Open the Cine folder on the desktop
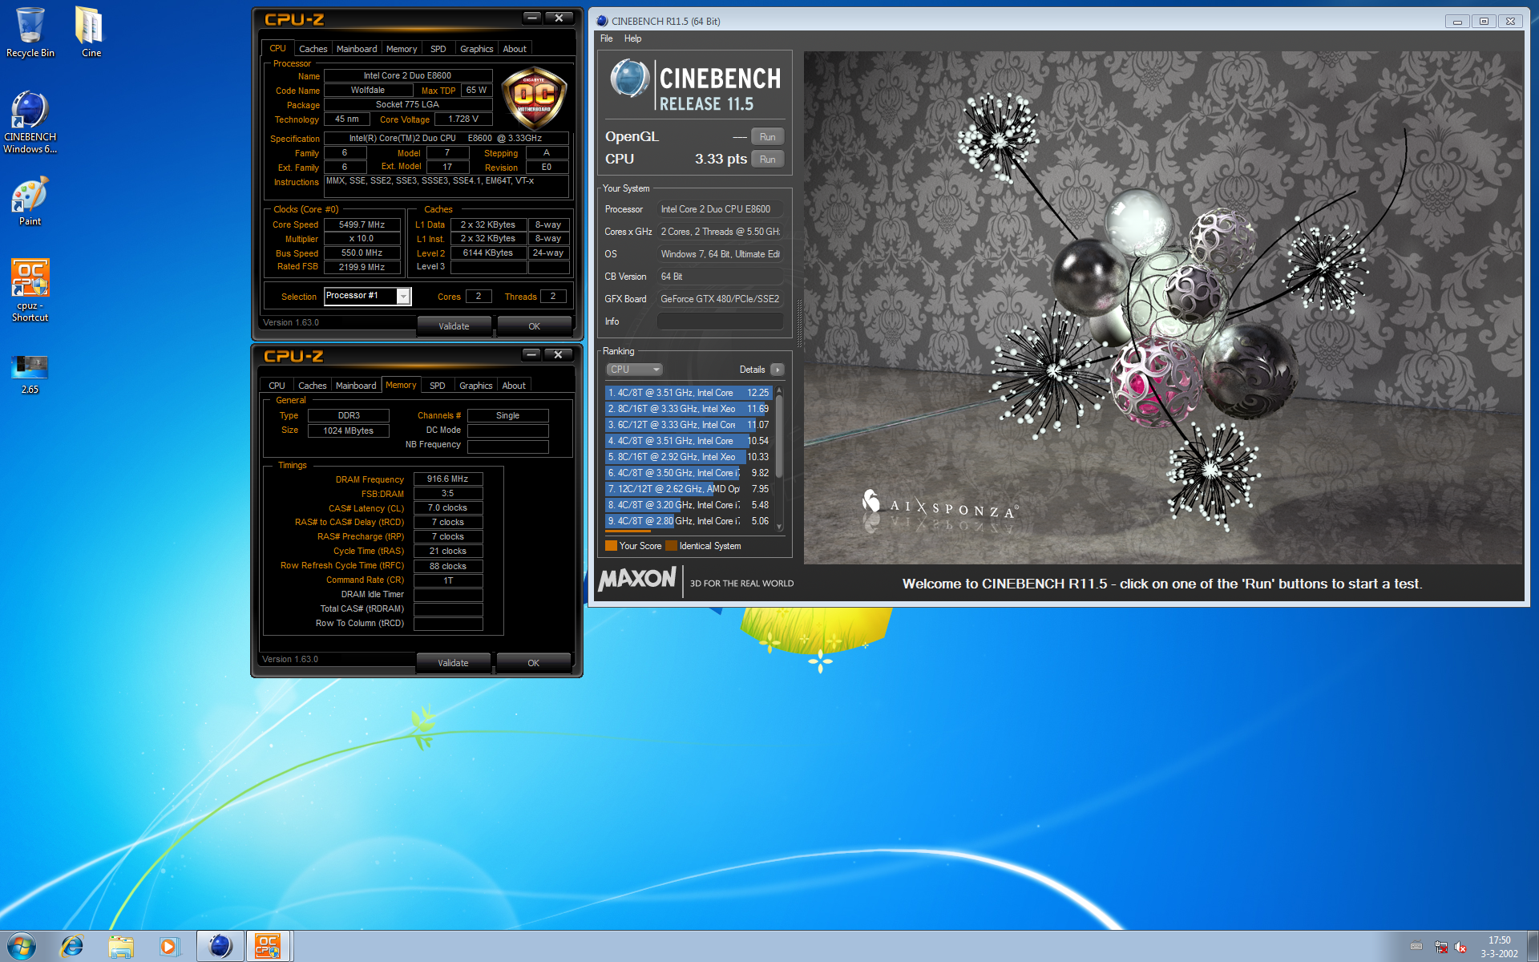The width and height of the screenshot is (1539, 962). pos(91,32)
